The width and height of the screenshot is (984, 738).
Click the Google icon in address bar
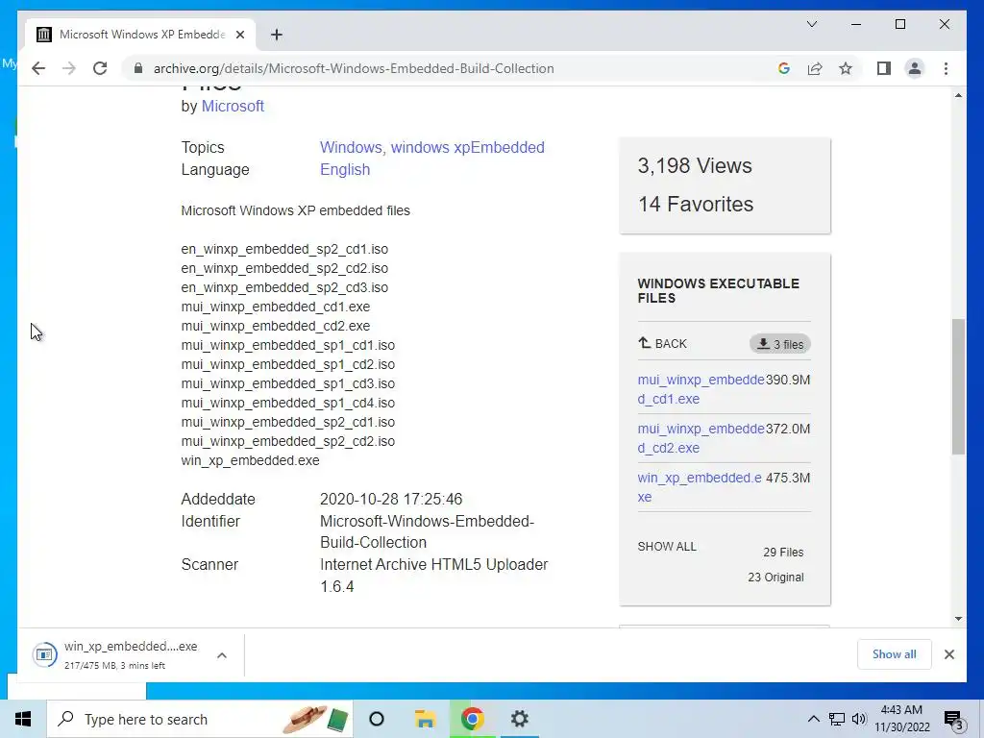coord(784,68)
